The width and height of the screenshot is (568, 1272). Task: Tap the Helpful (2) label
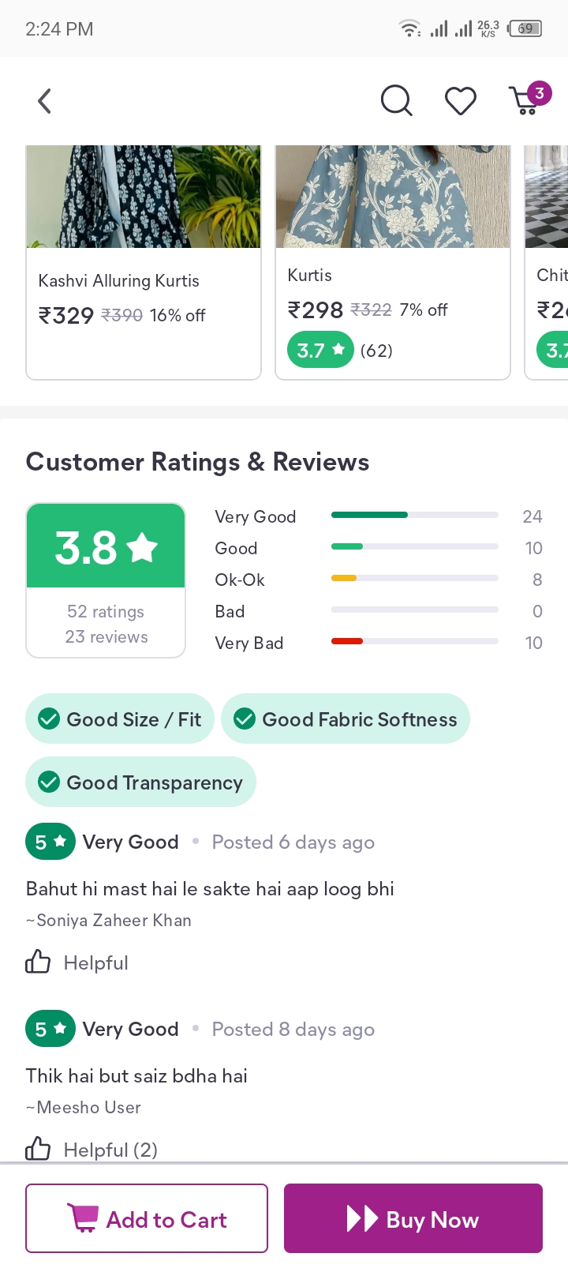tap(110, 1150)
